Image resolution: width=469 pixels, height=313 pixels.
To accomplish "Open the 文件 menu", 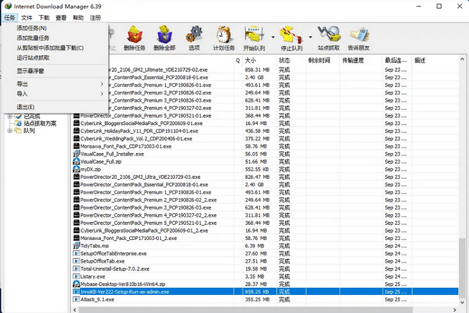I will 27,18.
